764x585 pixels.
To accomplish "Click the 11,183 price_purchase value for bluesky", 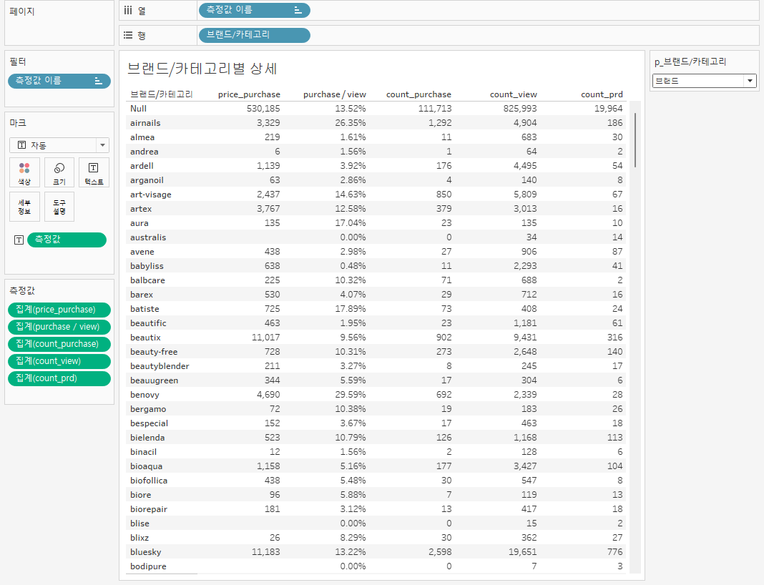I will 265,552.
